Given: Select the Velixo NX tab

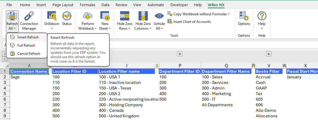Looking at the screenshot, I should (x=216, y=5).
